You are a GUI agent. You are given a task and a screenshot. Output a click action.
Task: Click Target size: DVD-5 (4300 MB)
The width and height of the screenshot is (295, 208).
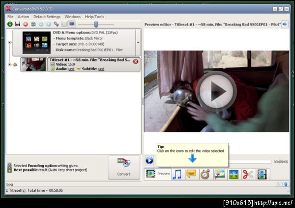coord(79,44)
